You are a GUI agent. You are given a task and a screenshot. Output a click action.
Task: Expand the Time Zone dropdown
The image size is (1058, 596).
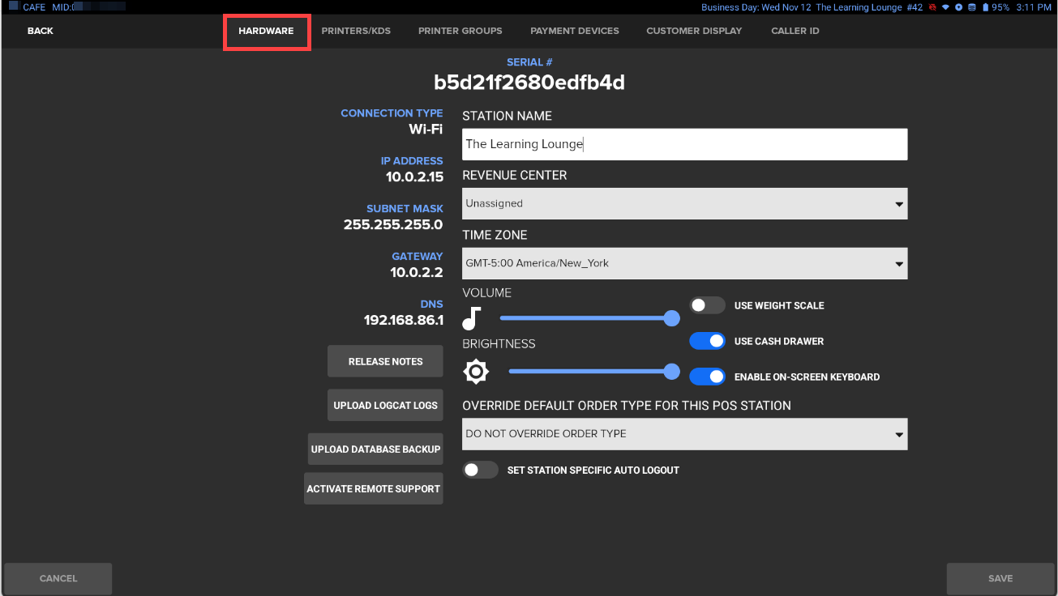(684, 263)
